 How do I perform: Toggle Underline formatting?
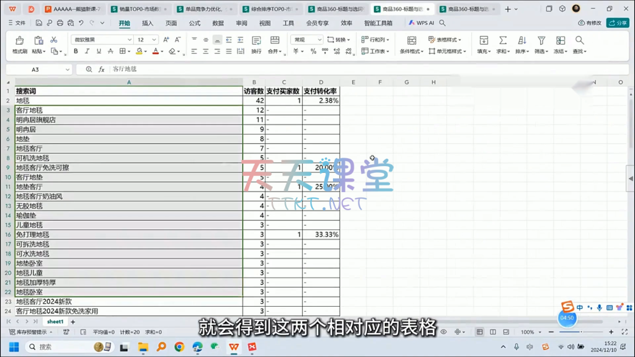[x=99, y=51]
